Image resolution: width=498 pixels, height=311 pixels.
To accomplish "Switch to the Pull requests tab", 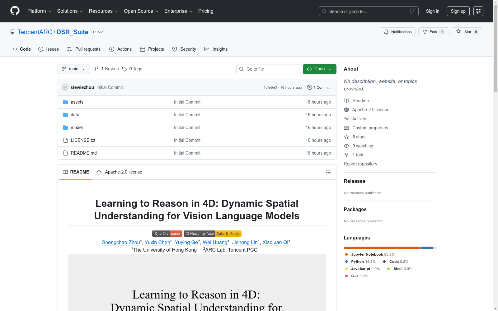I will coord(84,49).
